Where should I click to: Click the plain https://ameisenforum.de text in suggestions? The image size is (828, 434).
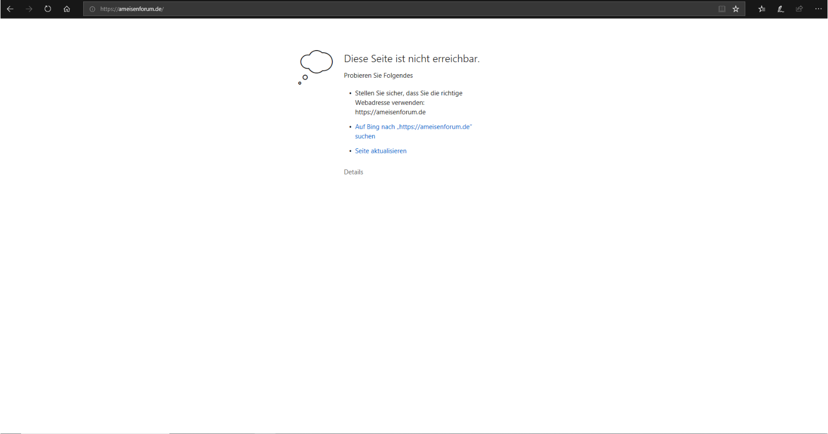coord(390,112)
